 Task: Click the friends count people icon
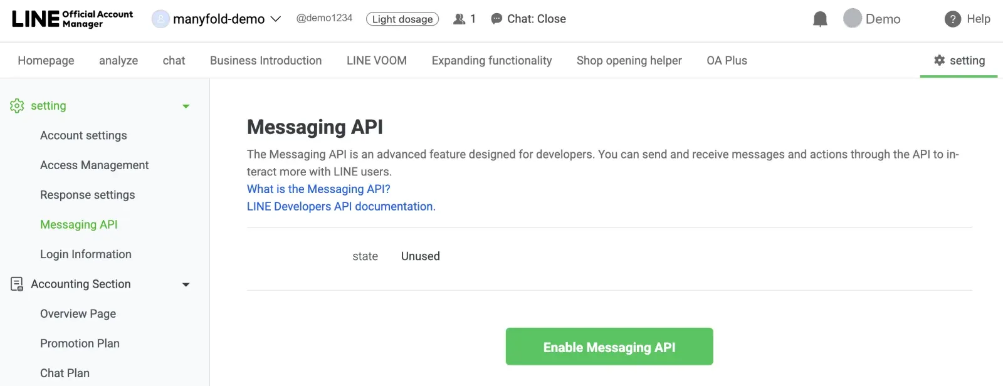coord(459,19)
